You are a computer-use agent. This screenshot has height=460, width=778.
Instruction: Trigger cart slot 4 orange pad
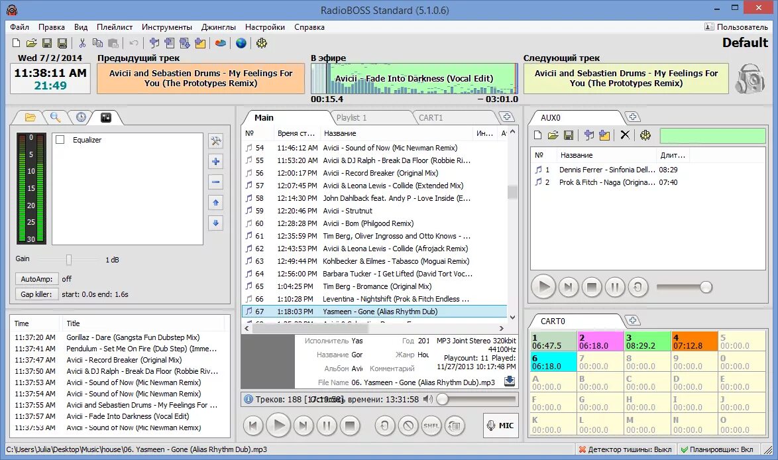pyautogui.click(x=694, y=341)
